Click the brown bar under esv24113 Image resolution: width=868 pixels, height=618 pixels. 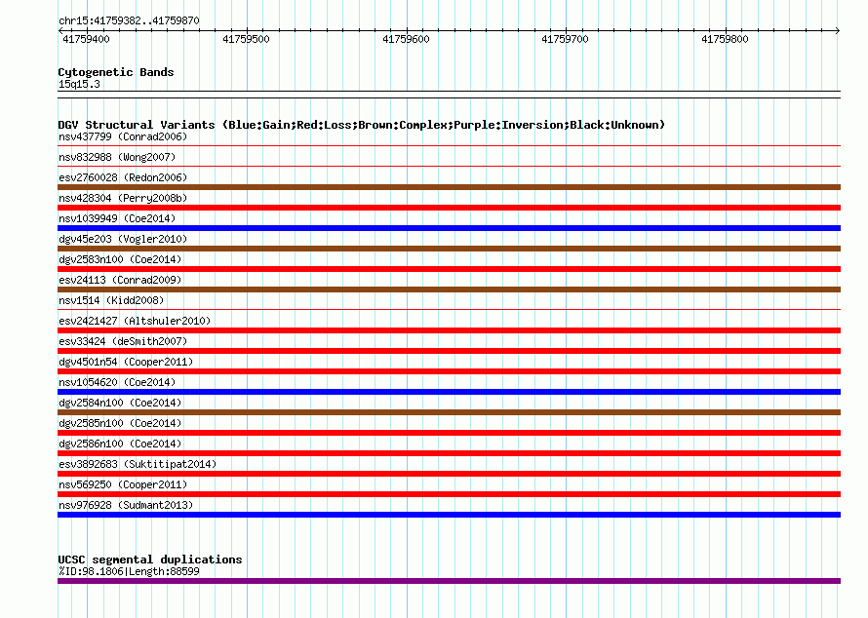(x=449, y=290)
